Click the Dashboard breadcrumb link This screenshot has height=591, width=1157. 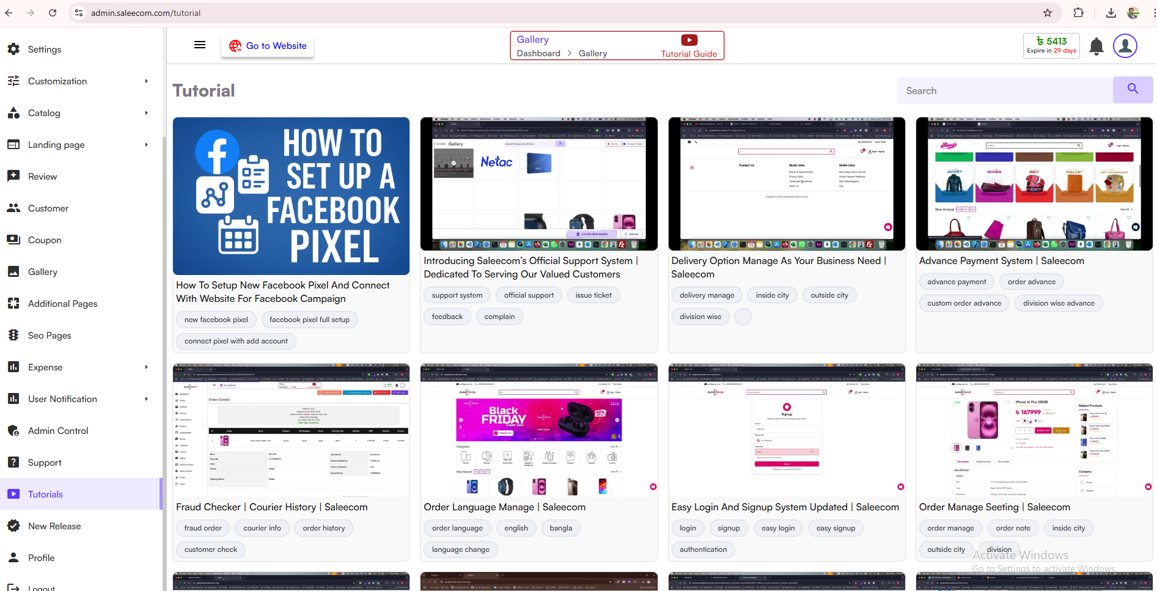coord(538,54)
